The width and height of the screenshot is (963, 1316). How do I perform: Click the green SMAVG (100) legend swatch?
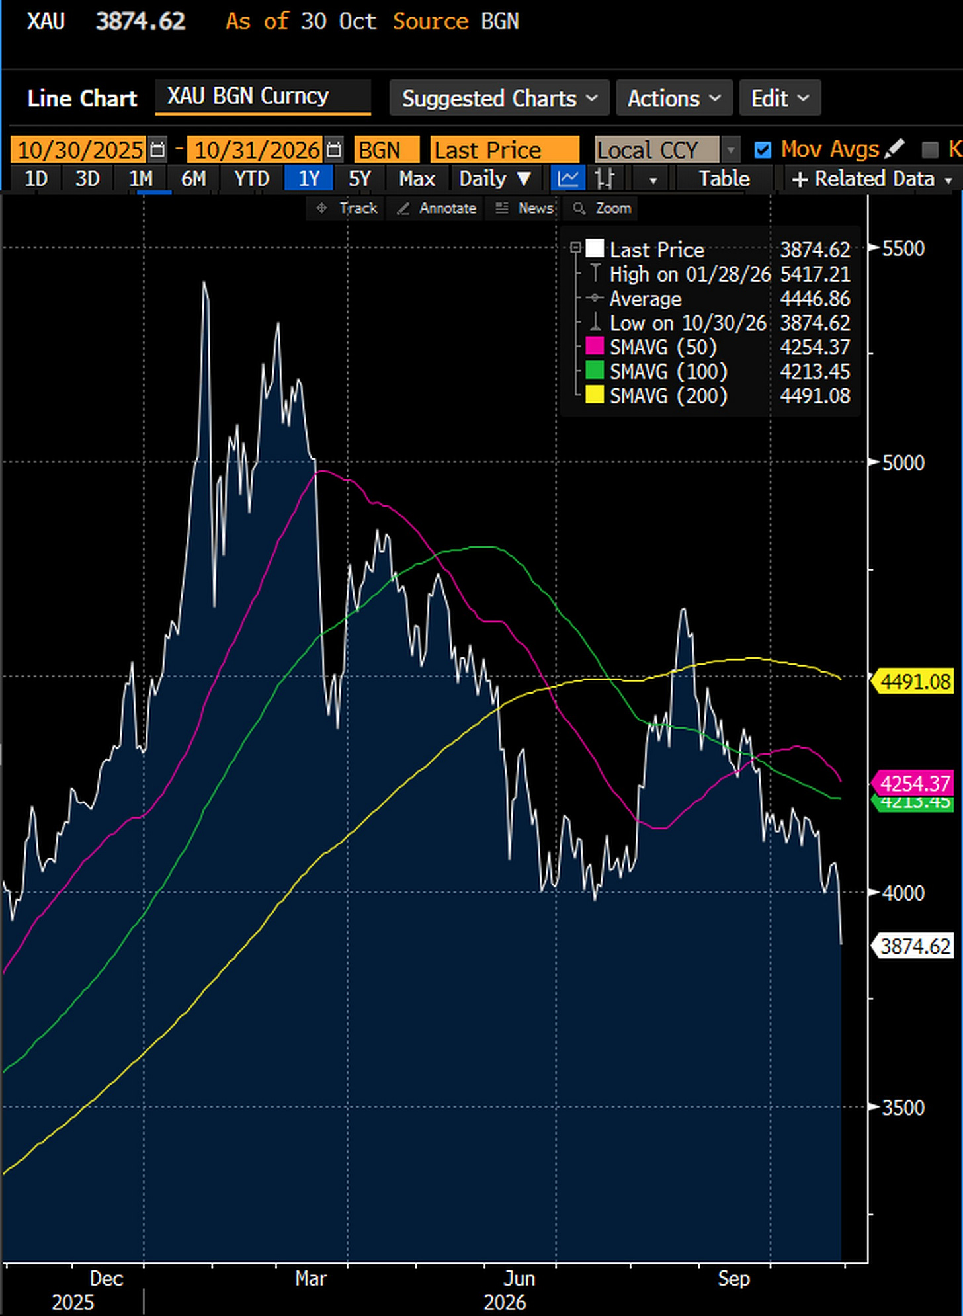[x=595, y=371]
